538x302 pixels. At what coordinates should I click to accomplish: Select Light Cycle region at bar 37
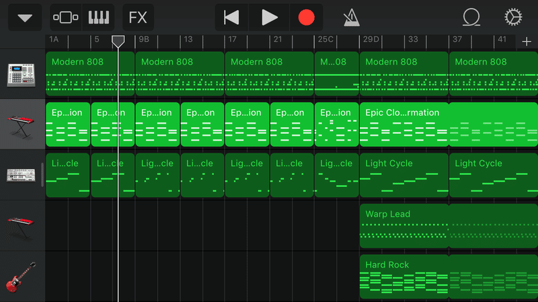(x=494, y=176)
